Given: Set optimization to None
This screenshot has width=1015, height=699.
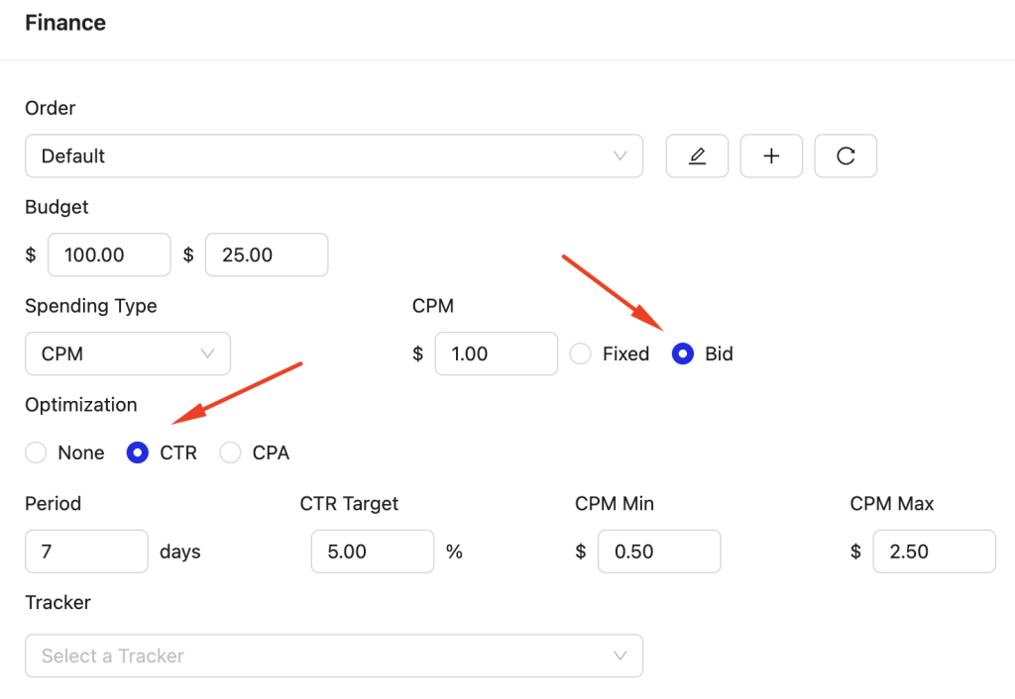Looking at the screenshot, I should point(37,452).
